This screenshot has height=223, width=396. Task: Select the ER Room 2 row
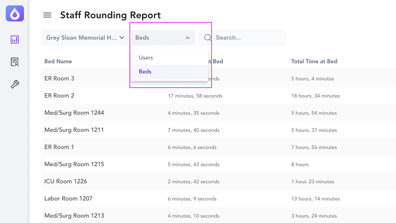(x=59, y=96)
